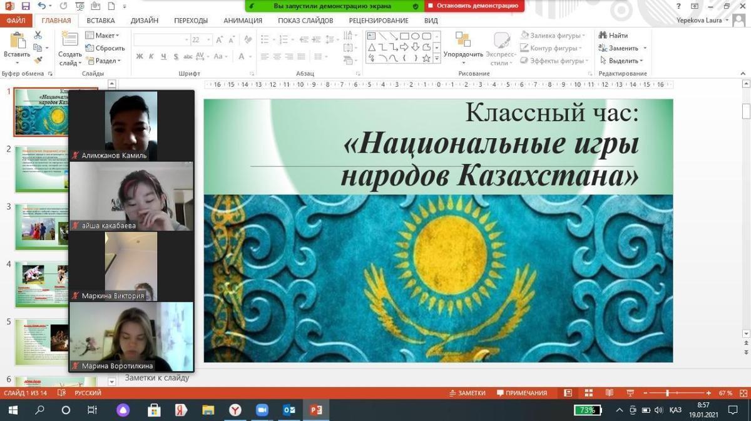751x421 pixels.
Task: Click the Упорядочить arrange icon
Action: click(463, 42)
